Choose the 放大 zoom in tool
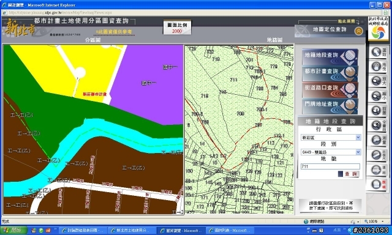Image resolution: width=392 pixels, height=235 pixels. [x=379, y=81]
